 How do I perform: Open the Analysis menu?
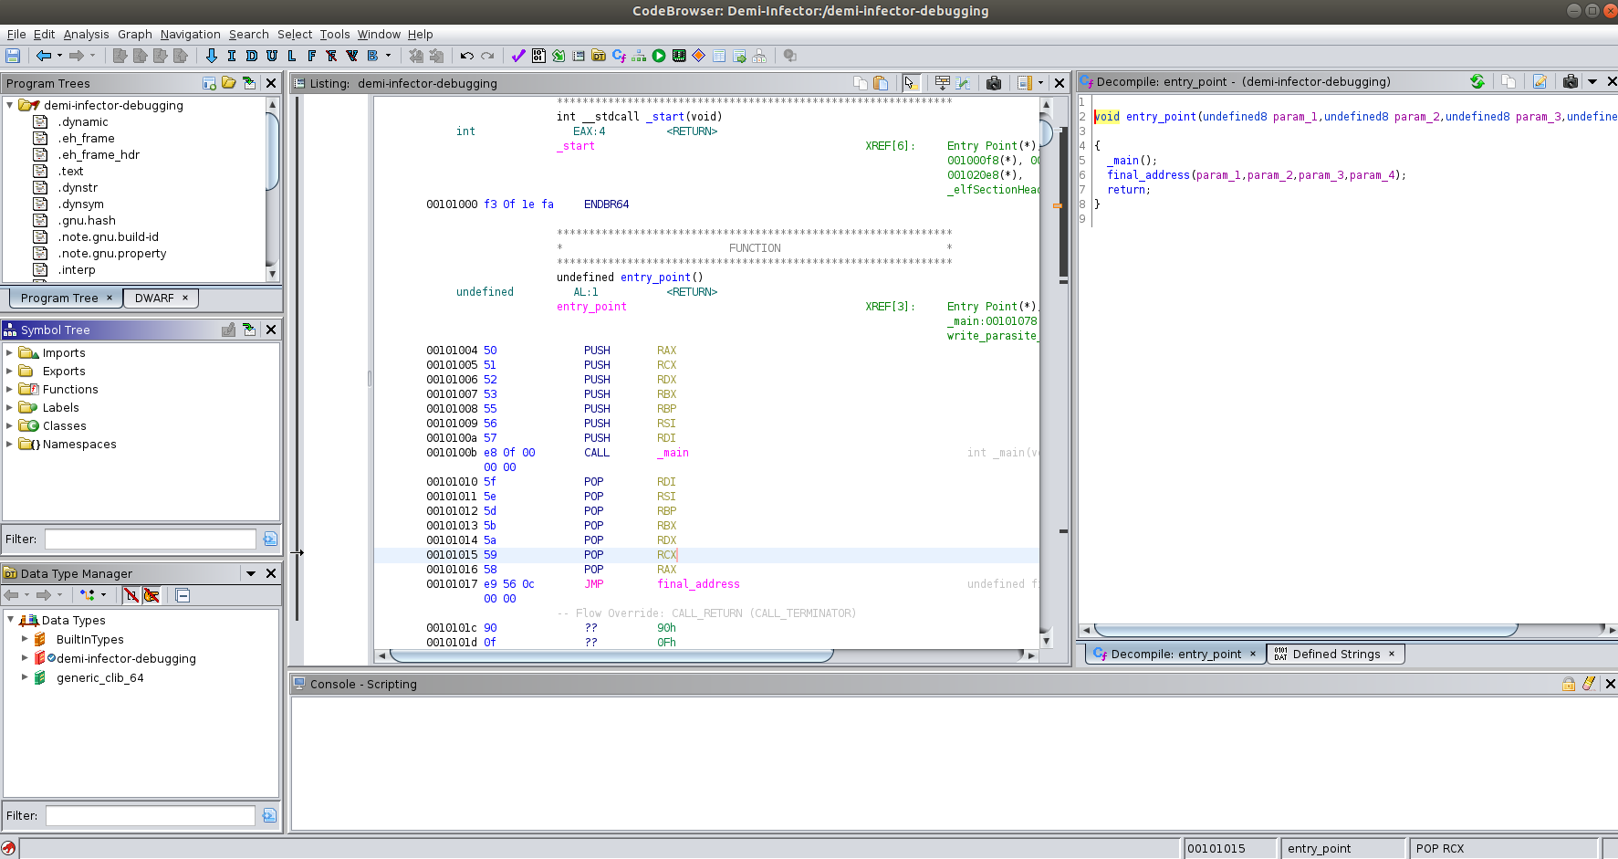tap(86, 34)
